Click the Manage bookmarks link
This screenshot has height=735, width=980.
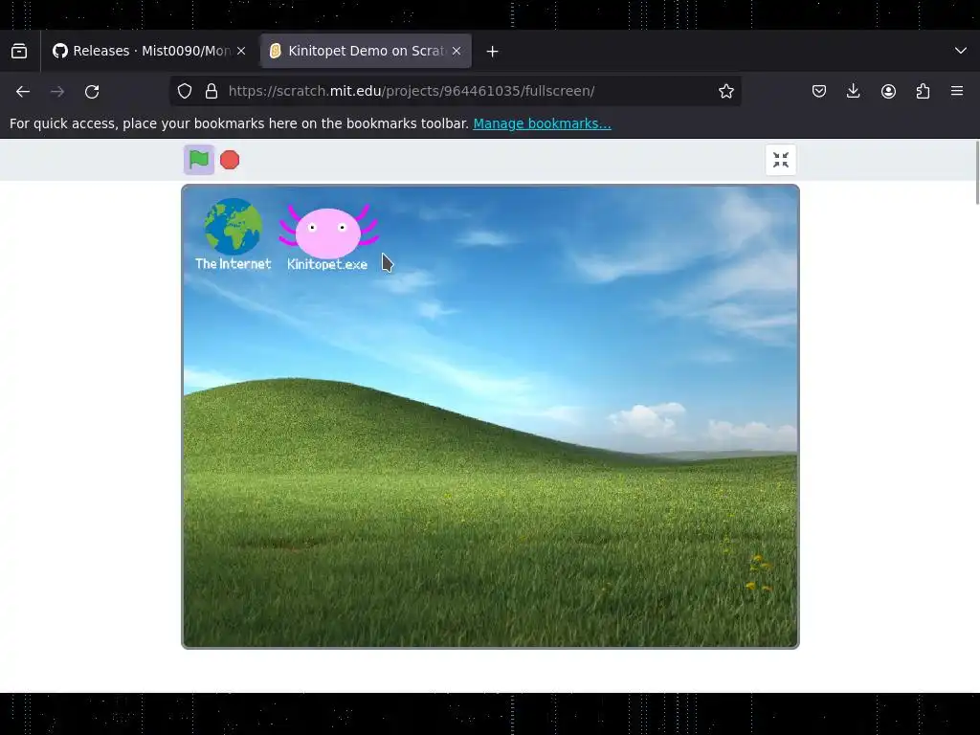(x=542, y=123)
